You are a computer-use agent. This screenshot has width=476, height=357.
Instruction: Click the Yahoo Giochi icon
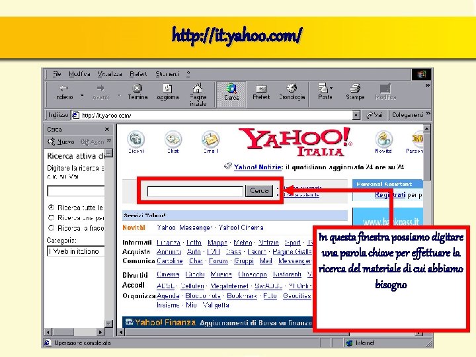coord(136,139)
